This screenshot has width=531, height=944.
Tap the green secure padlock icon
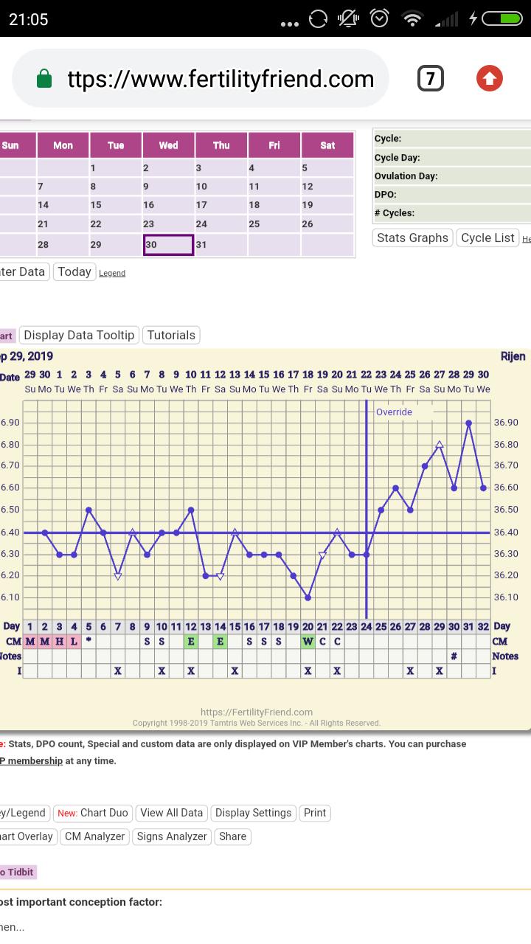click(44, 79)
